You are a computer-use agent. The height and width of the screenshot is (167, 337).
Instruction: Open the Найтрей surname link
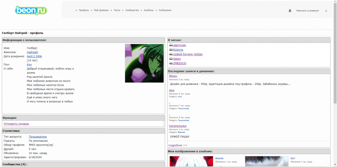pos(32,52)
